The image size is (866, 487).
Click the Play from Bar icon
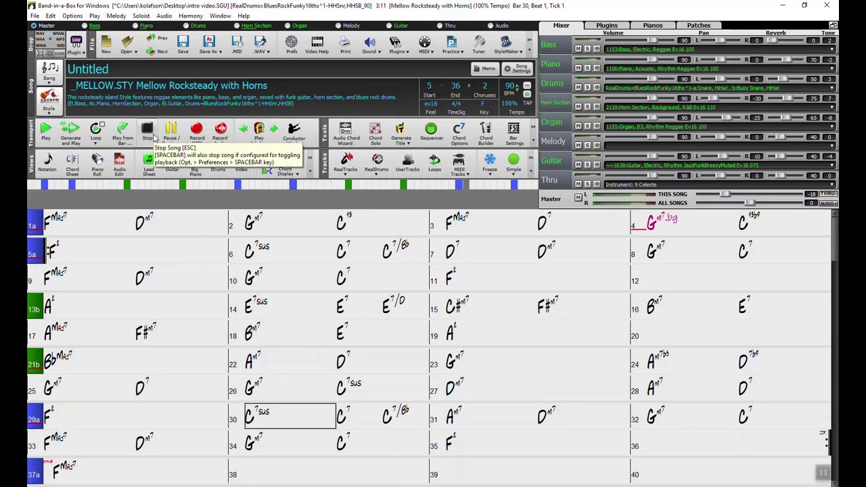pyautogui.click(x=122, y=133)
